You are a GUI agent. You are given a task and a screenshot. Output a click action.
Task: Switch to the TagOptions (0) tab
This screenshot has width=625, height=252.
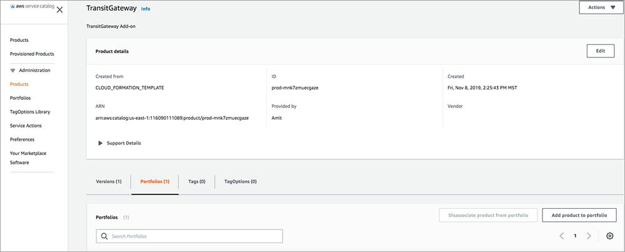[241, 181]
